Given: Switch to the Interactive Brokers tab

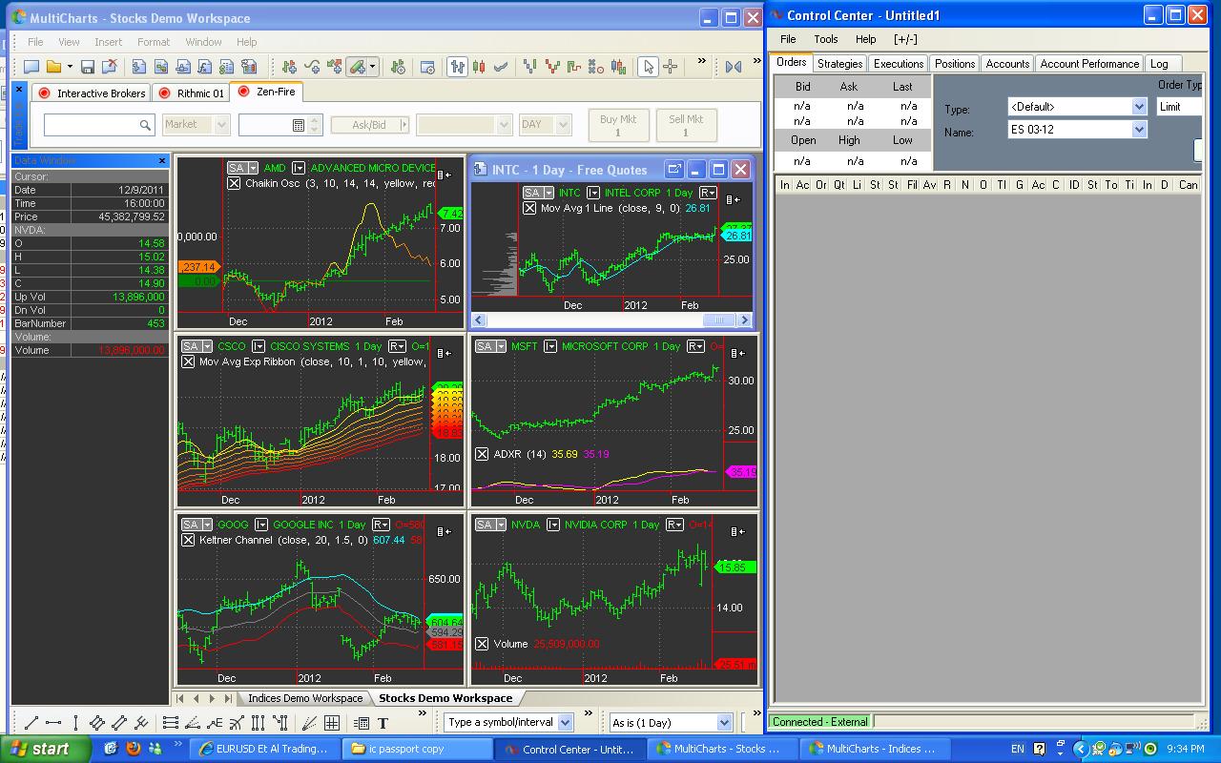Looking at the screenshot, I should [93, 93].
